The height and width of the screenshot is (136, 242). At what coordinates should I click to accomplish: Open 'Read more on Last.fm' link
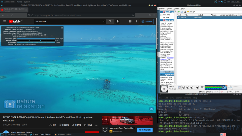(167, 58)
